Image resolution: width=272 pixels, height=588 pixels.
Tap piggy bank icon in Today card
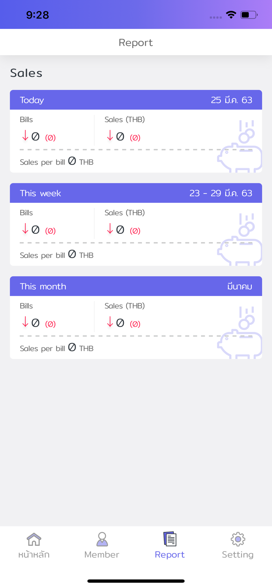pos(240,146)
